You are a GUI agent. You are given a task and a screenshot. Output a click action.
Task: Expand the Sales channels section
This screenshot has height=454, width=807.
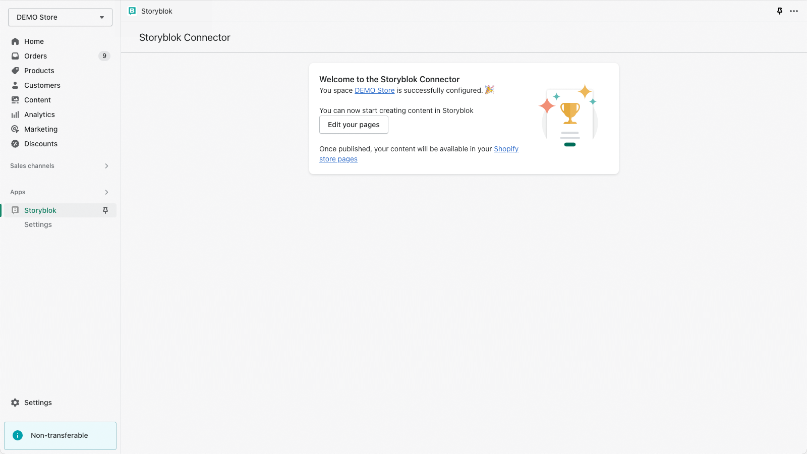(106, 166)
